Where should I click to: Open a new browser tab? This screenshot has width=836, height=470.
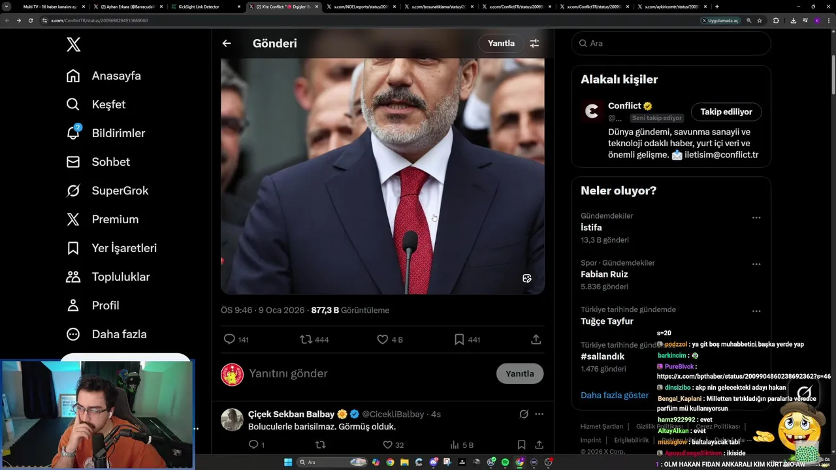click(x=717, y=7)
